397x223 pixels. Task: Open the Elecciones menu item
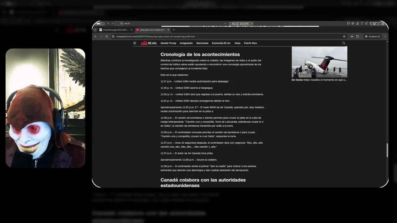pyautogui.click(x=202, y=43)
